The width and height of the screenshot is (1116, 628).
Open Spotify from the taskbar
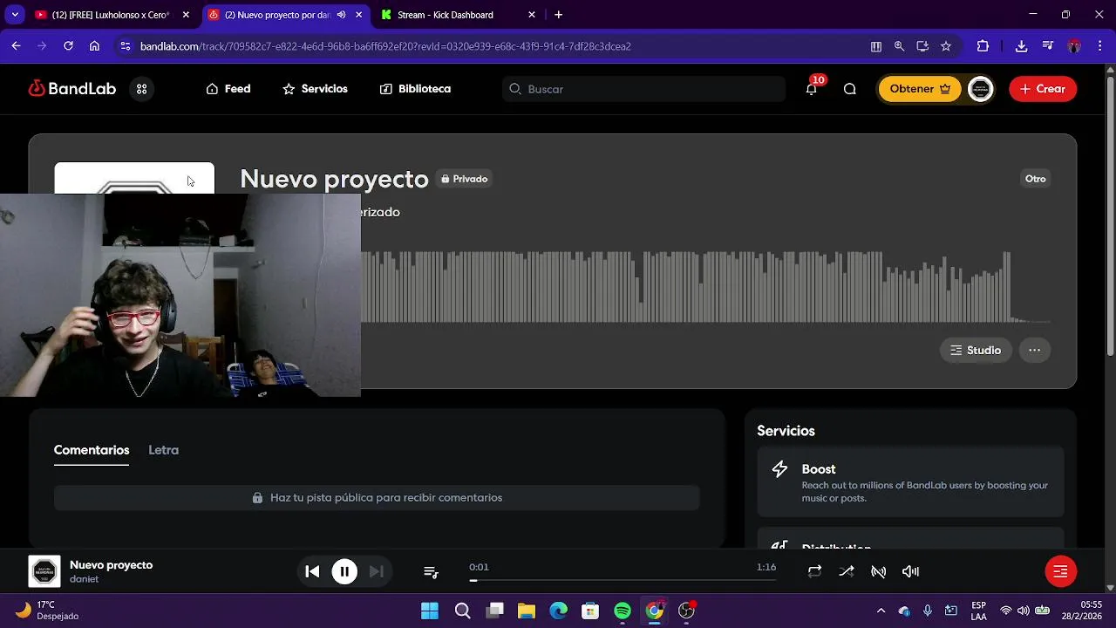(x=623, y=611)
